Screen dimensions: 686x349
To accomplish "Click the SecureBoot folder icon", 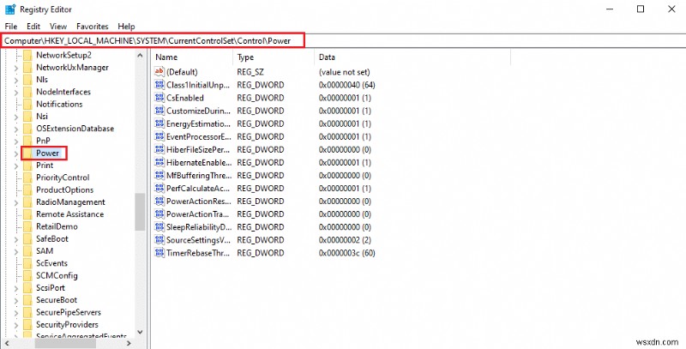I will tap(27, 300).
